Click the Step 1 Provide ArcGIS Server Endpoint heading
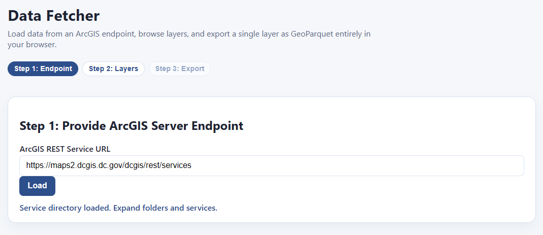 131,126
